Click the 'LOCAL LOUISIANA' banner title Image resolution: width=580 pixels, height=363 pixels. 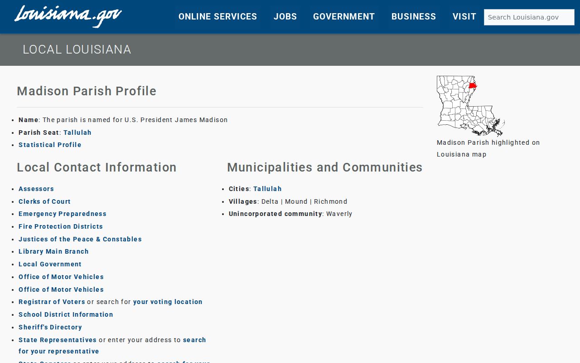coord(77,49)
